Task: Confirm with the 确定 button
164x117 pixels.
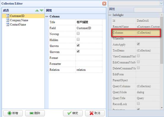Action: coord(73,113)
